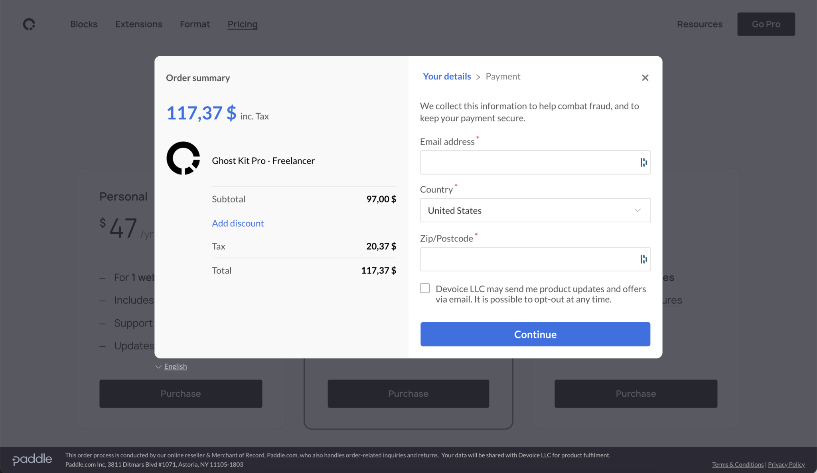Click password manager icon in Email field
Viewport: 817px width, 473px height.
[x=643, y=162]
